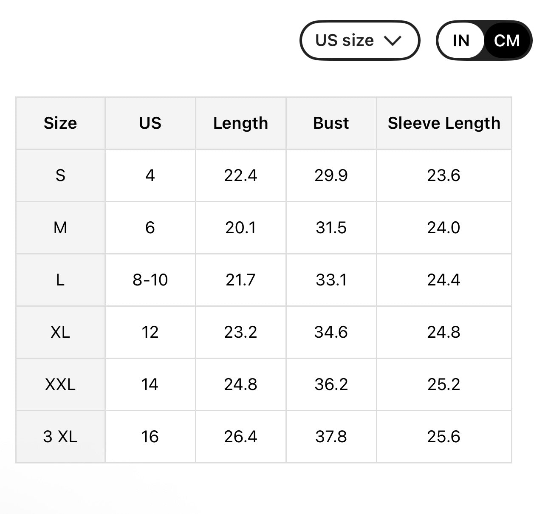Click the 20.1 length value cell
The image size is (548, 514).
[x=240, y=228]
